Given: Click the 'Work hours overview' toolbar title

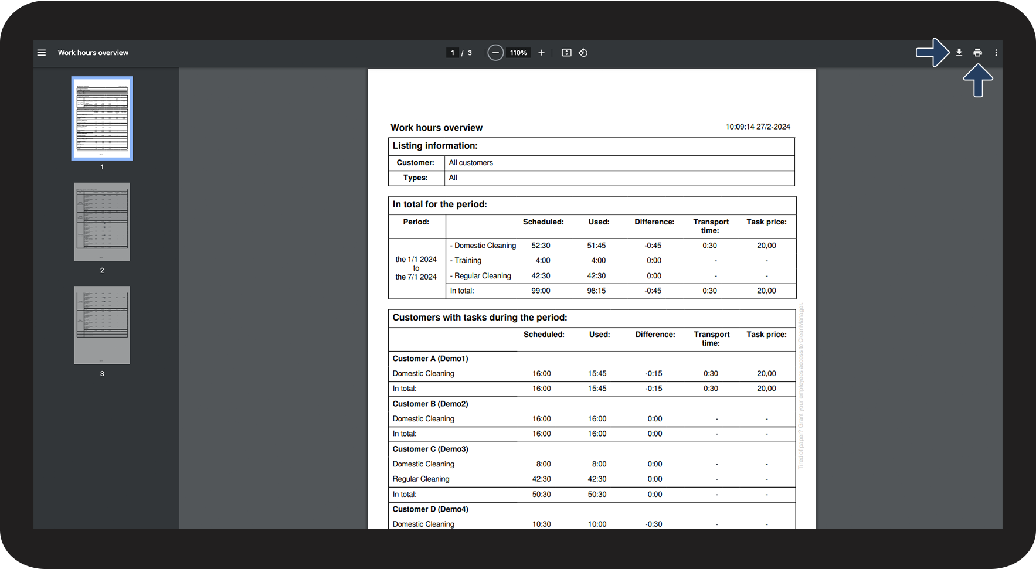Looking at the screenshot, I should (x=93, y=53).
